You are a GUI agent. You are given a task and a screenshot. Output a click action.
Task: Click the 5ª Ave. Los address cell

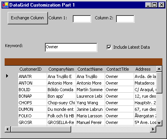[145, 122]
